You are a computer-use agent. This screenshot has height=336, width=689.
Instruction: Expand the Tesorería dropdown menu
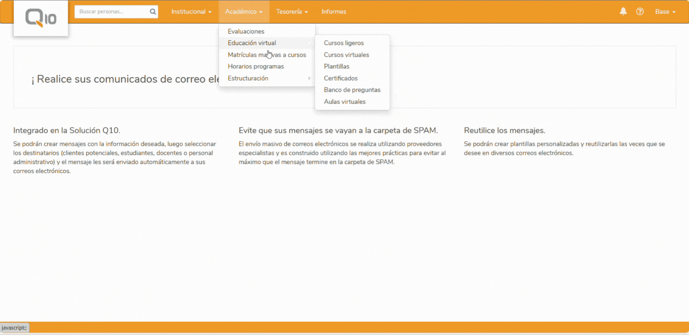(x=292, y=12)
